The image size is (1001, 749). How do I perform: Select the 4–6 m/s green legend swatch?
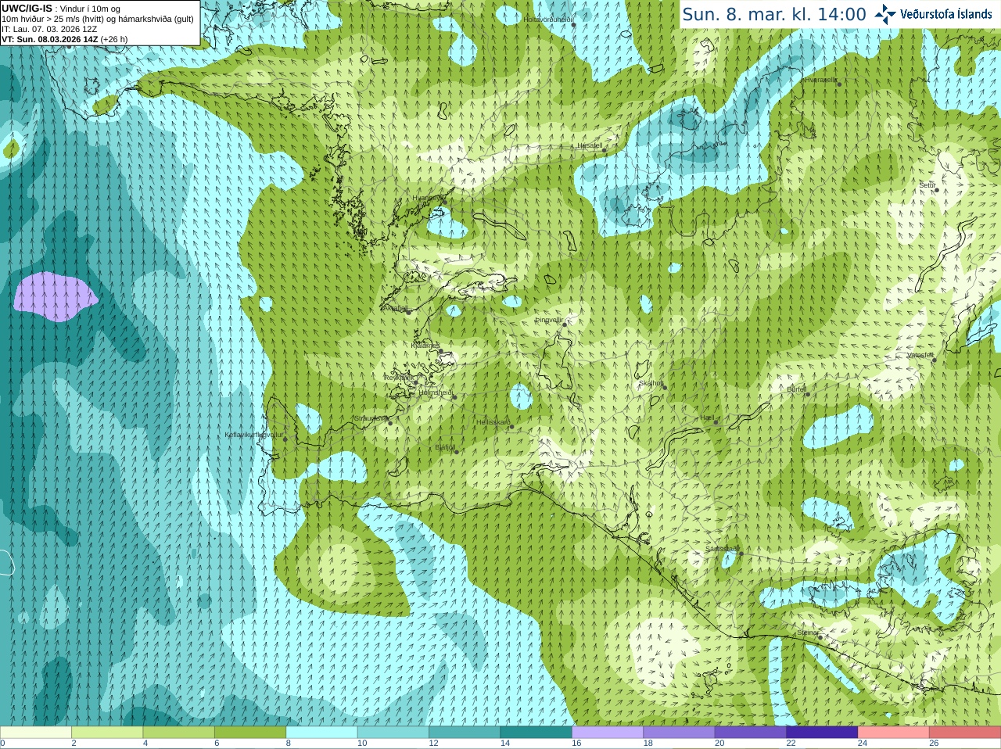[179, 733]
